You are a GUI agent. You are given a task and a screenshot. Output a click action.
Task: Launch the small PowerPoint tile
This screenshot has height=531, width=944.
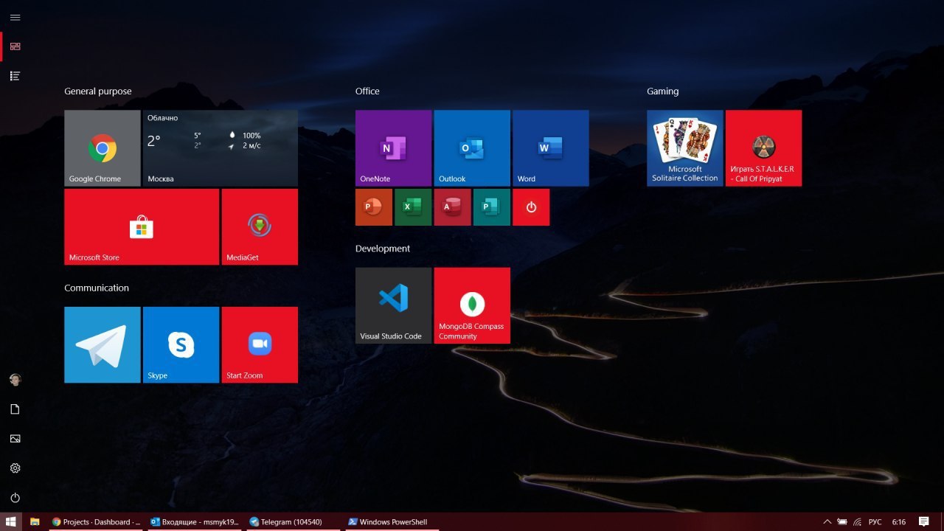pos(374,207)
